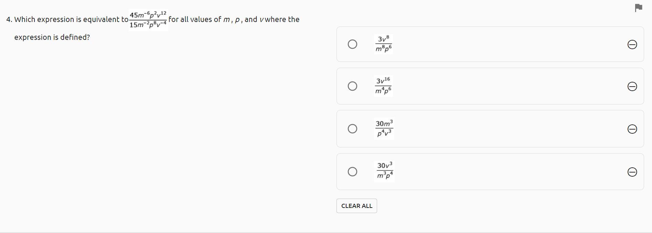The height and width of the screenshot is (233, 652).
Task: Click the question number 4 label
Action: coord(9,20)
